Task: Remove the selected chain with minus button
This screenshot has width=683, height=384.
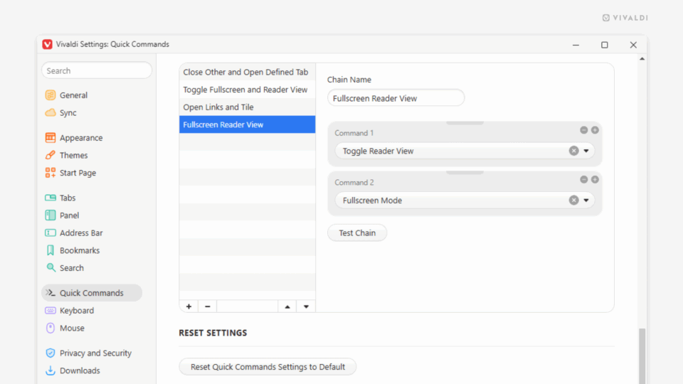Action: 208,306
